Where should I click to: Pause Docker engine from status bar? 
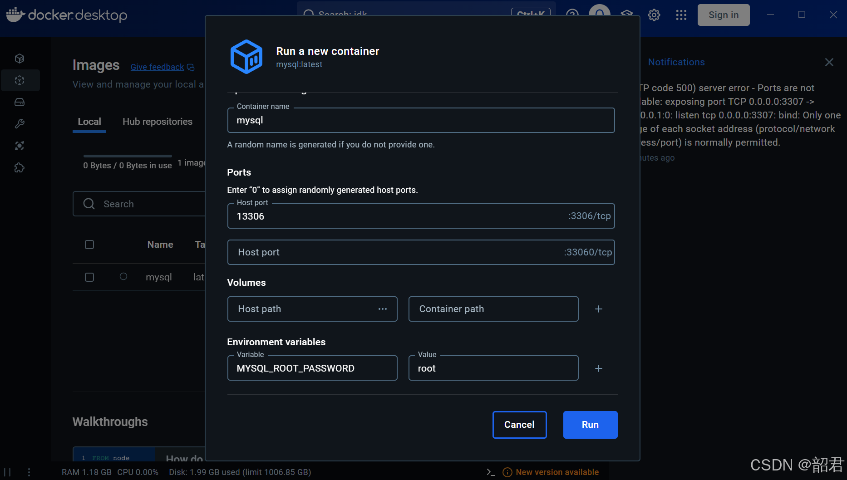(x=7, y=472)
